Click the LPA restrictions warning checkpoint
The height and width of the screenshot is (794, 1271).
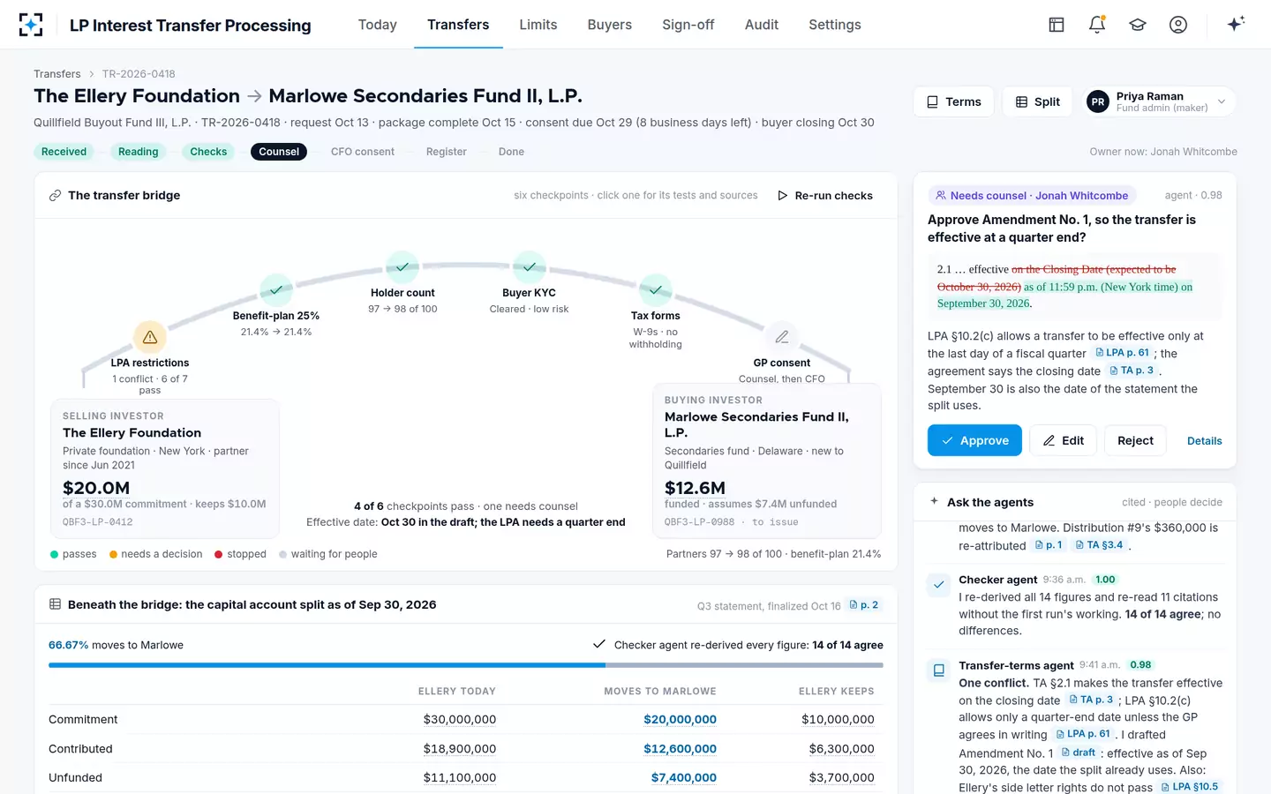tap(150, 337)
